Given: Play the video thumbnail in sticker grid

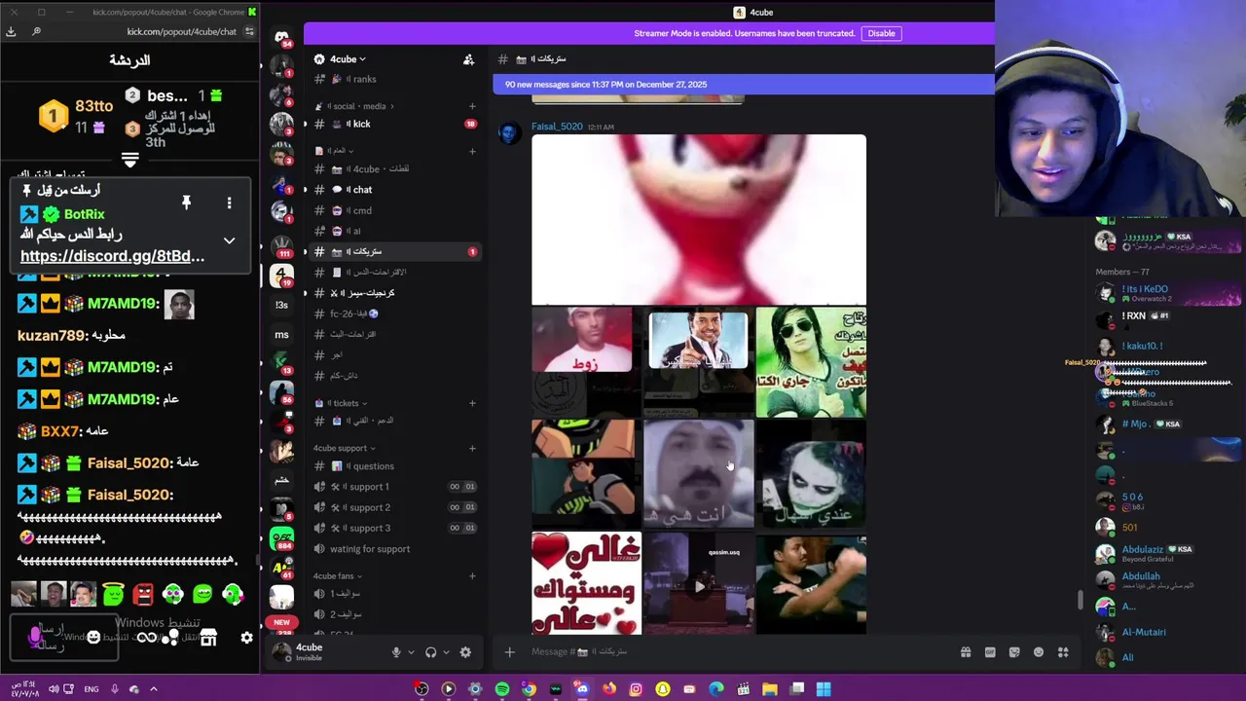Looking at the screenshot, I should pos(699,586).
